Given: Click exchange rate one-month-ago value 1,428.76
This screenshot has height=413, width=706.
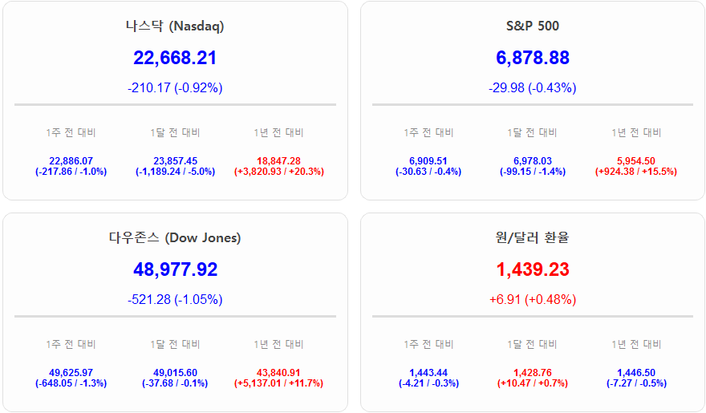Looking at the screenshot, I should tap(532, 373).
